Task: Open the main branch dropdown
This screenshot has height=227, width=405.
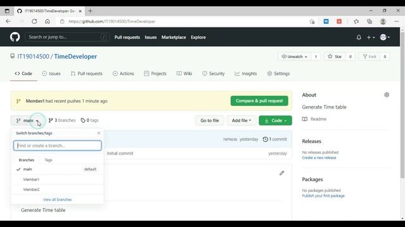Action: 28,120
